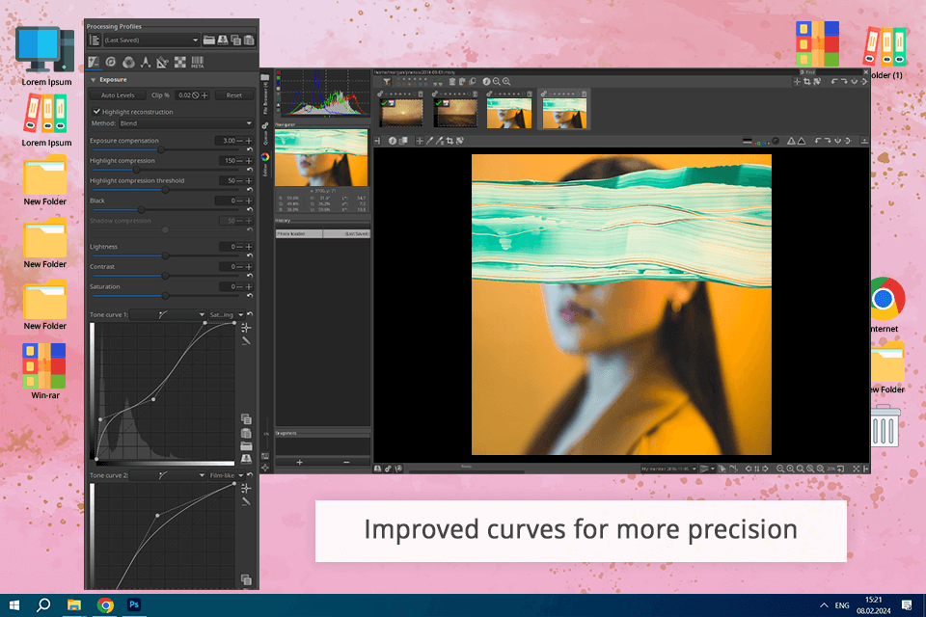Select the Color tab icon
The height and width of the screenshot is (617, 926).
[128, 63]
